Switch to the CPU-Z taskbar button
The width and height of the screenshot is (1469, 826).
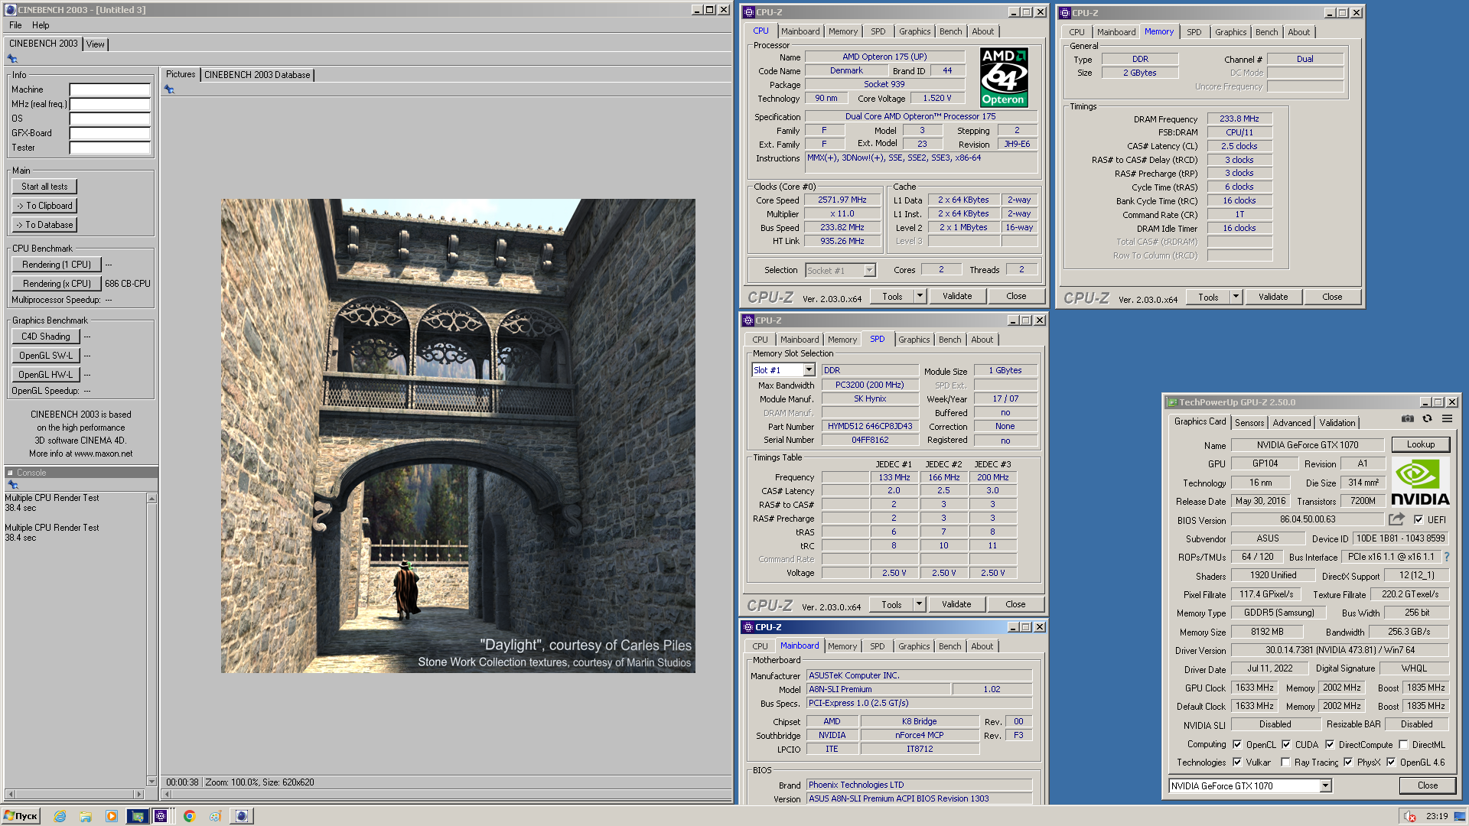[x=161, y=816]
